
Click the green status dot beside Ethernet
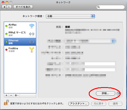pyautogui.click(x=6, y=42)
